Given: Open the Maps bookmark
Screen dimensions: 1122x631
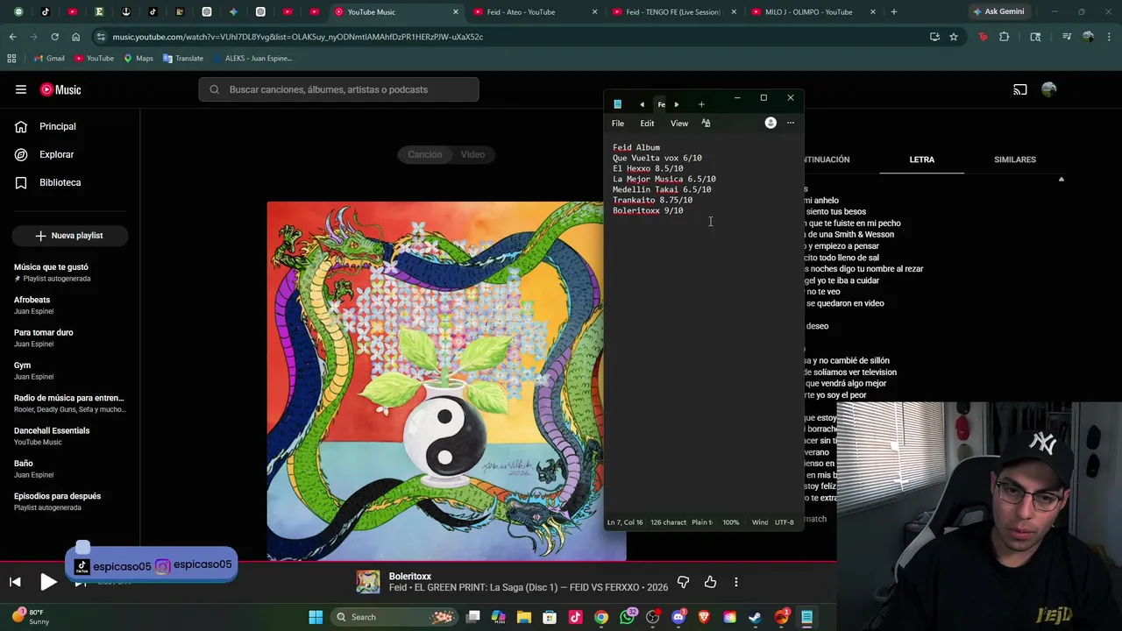Looking at the screenshot, I should coord(138,58).
